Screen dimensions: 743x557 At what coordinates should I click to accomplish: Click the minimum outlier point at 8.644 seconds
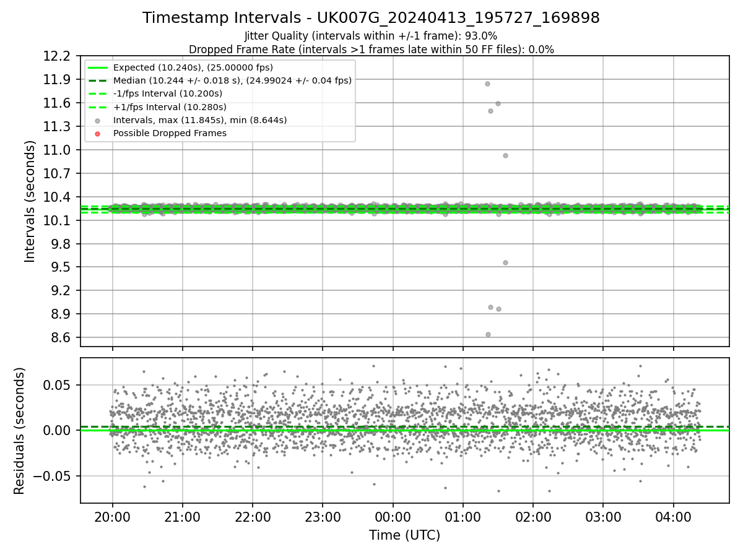(x=488, y=334)
